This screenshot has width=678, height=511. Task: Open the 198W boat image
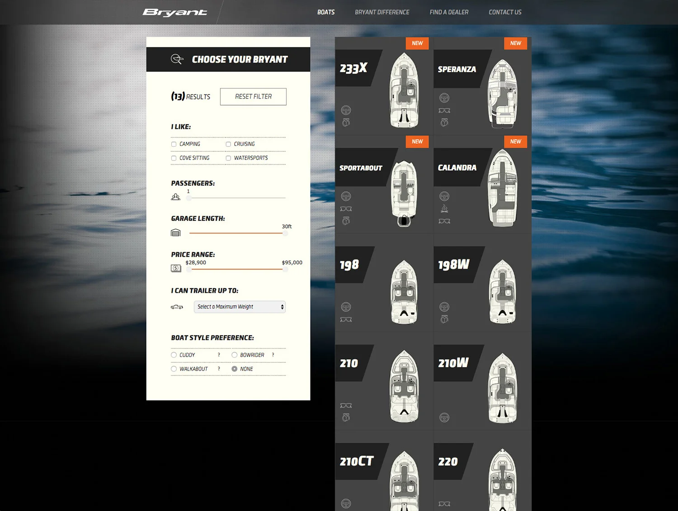[503, 292]
